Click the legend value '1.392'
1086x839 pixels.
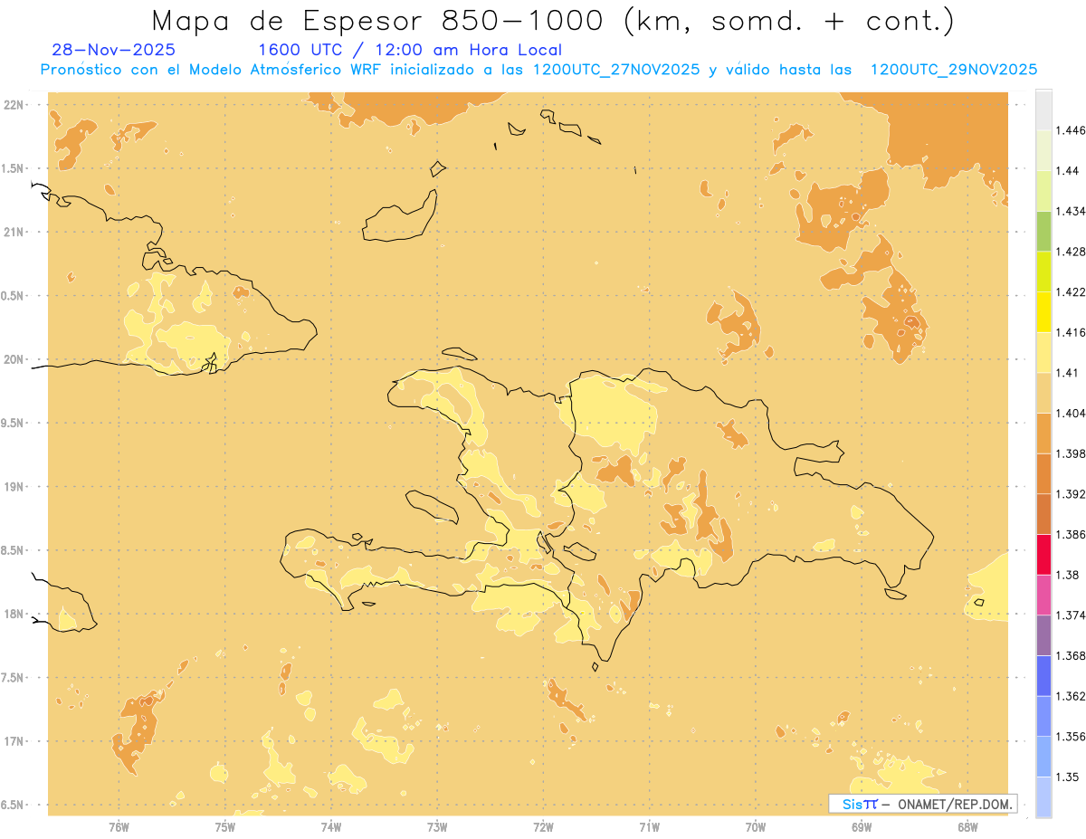(x=1071, y=494)
